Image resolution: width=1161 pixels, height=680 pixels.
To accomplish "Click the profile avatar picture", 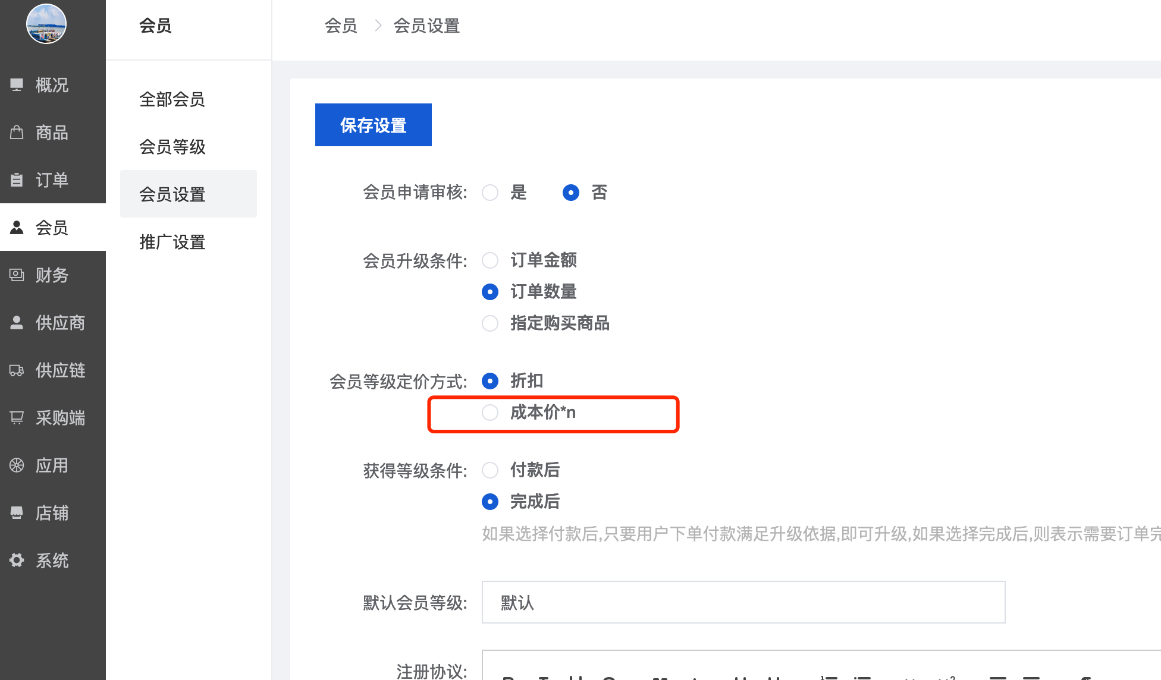I will [46, 24].
